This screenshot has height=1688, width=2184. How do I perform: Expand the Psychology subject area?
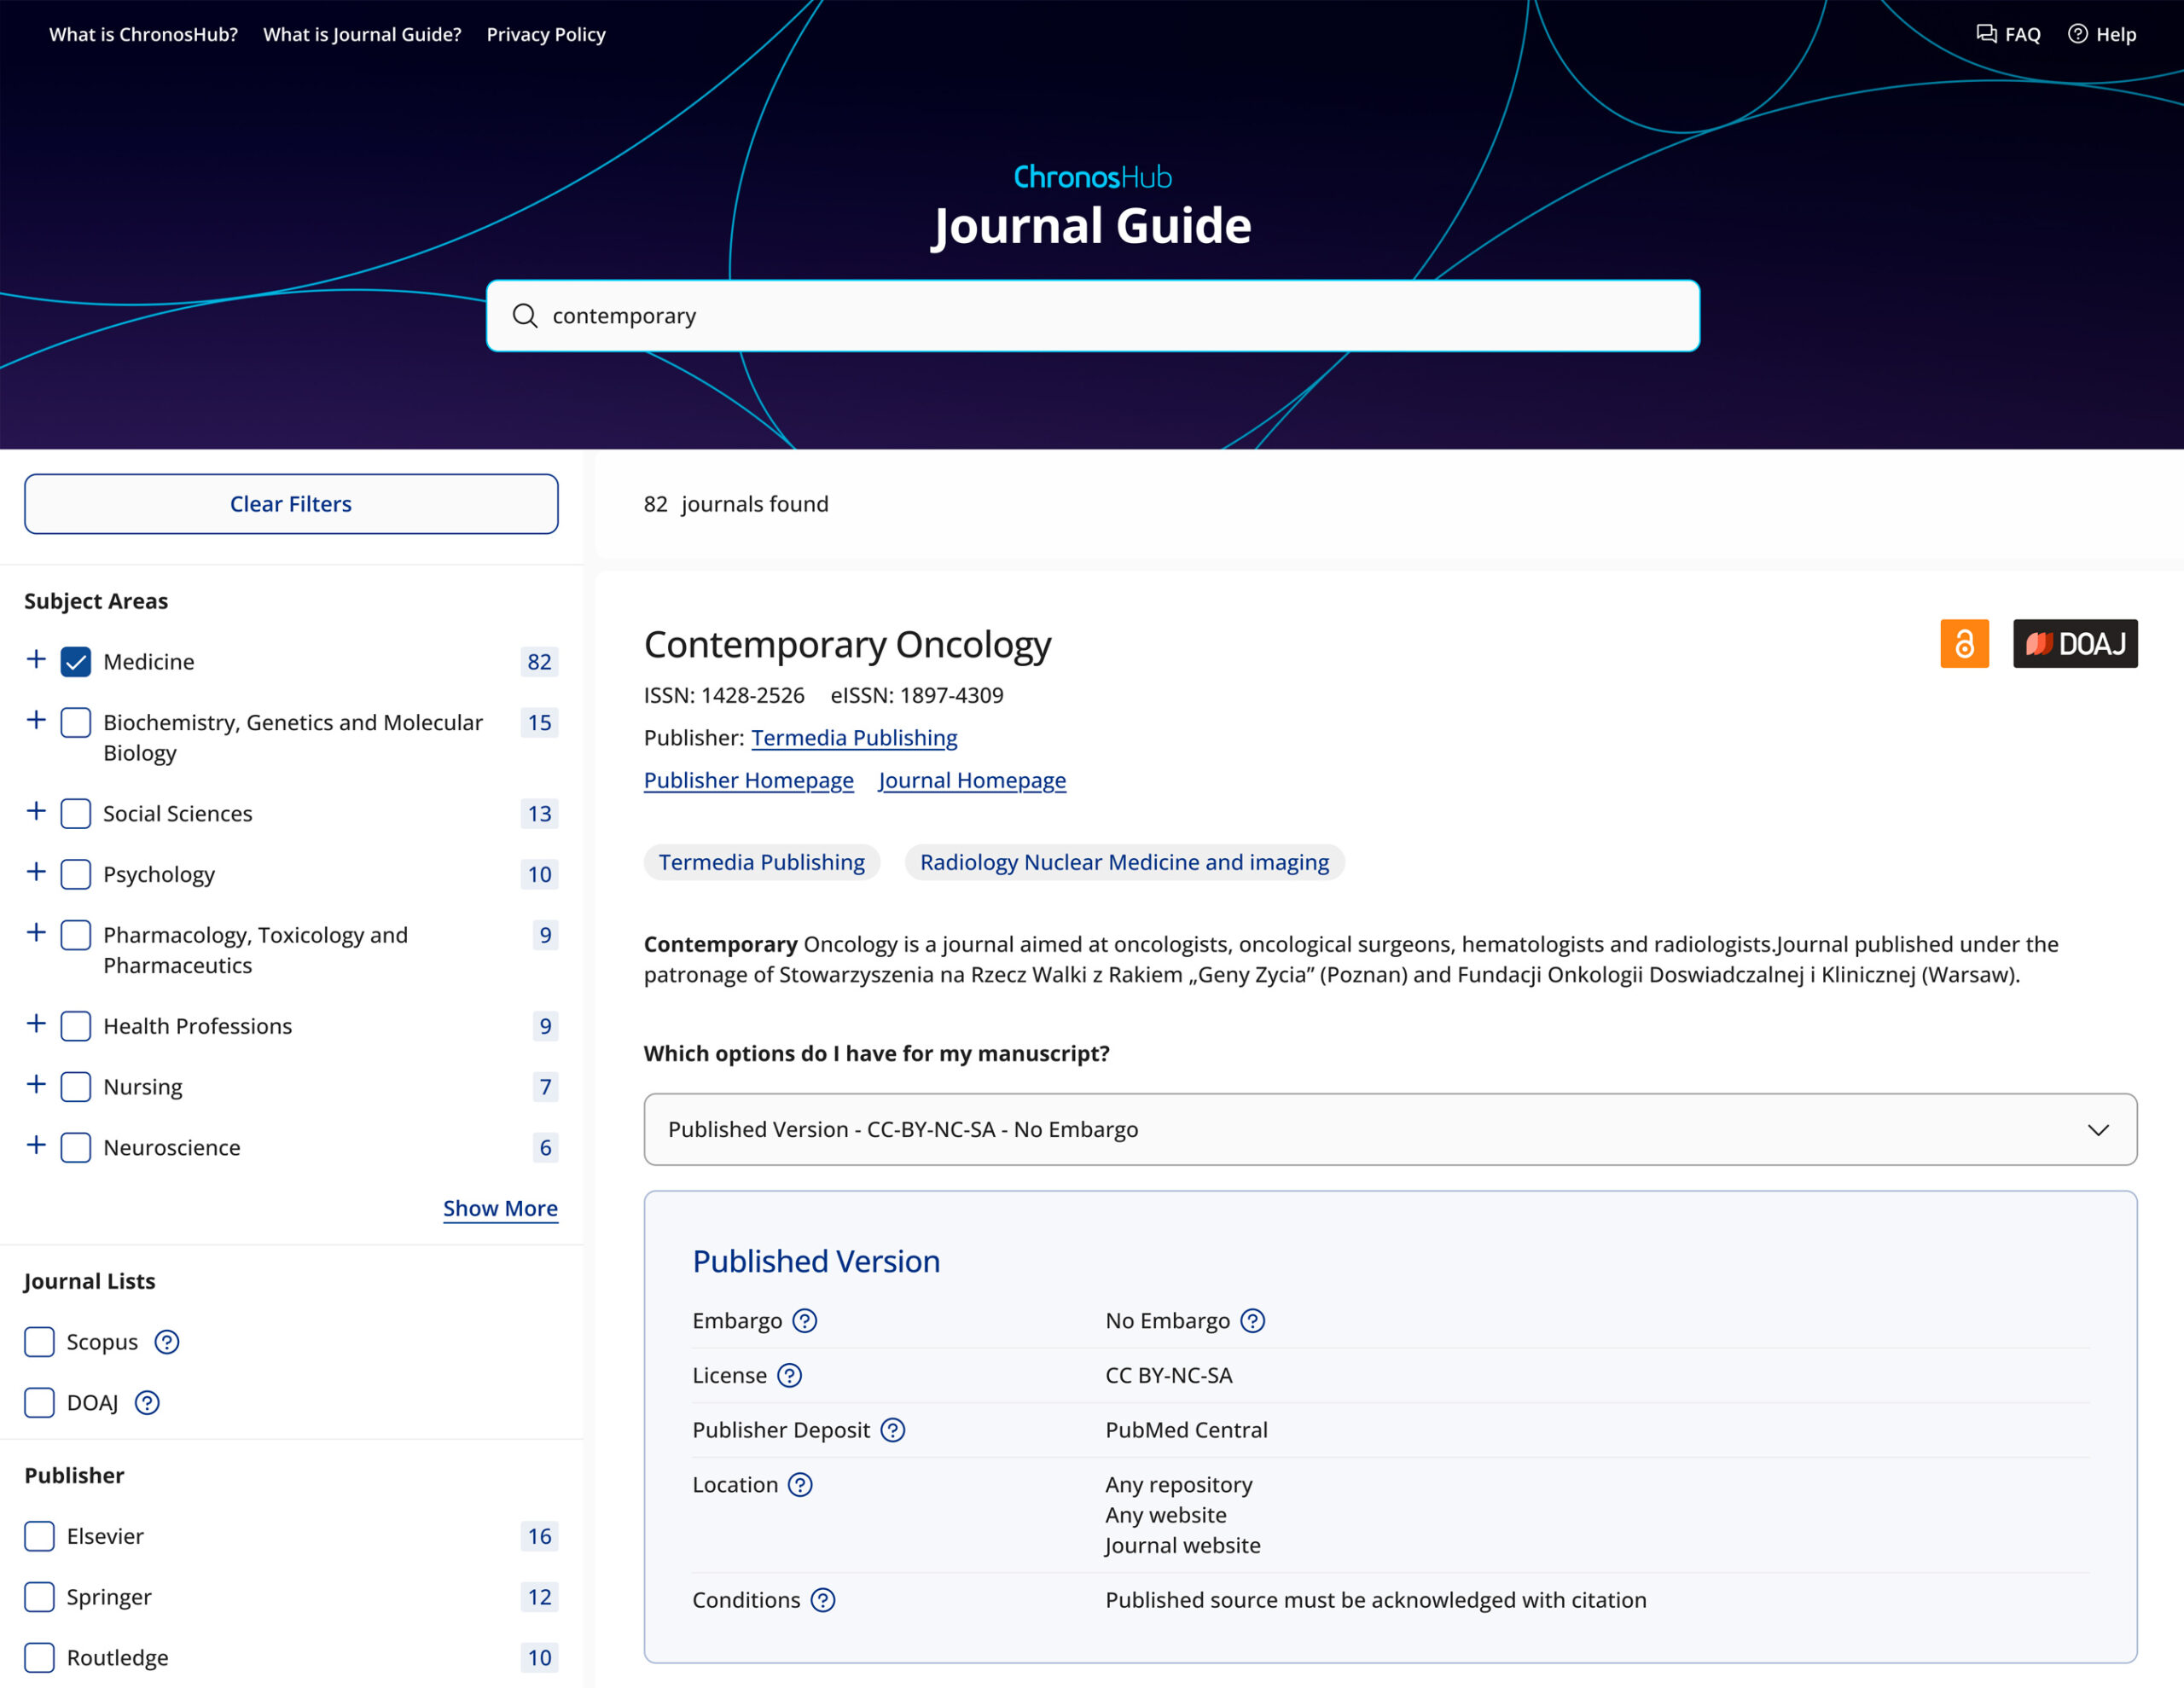point(36,871)
